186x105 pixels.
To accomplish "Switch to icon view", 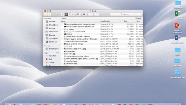I will 63,14.
